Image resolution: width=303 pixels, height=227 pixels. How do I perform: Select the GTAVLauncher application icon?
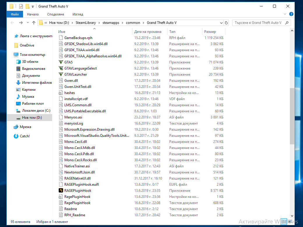point(61,74)
